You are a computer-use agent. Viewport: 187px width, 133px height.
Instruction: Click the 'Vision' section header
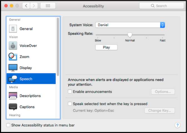(x=14, y=37)
